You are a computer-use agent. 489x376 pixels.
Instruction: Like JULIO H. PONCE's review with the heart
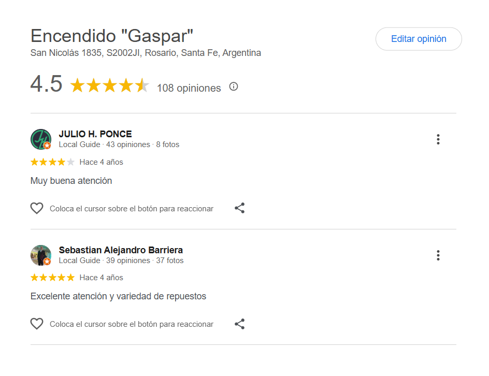coord(37,208)
